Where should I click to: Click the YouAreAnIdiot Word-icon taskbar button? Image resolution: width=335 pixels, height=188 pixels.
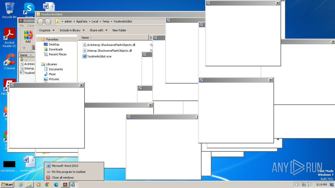(x=73, y=185)
